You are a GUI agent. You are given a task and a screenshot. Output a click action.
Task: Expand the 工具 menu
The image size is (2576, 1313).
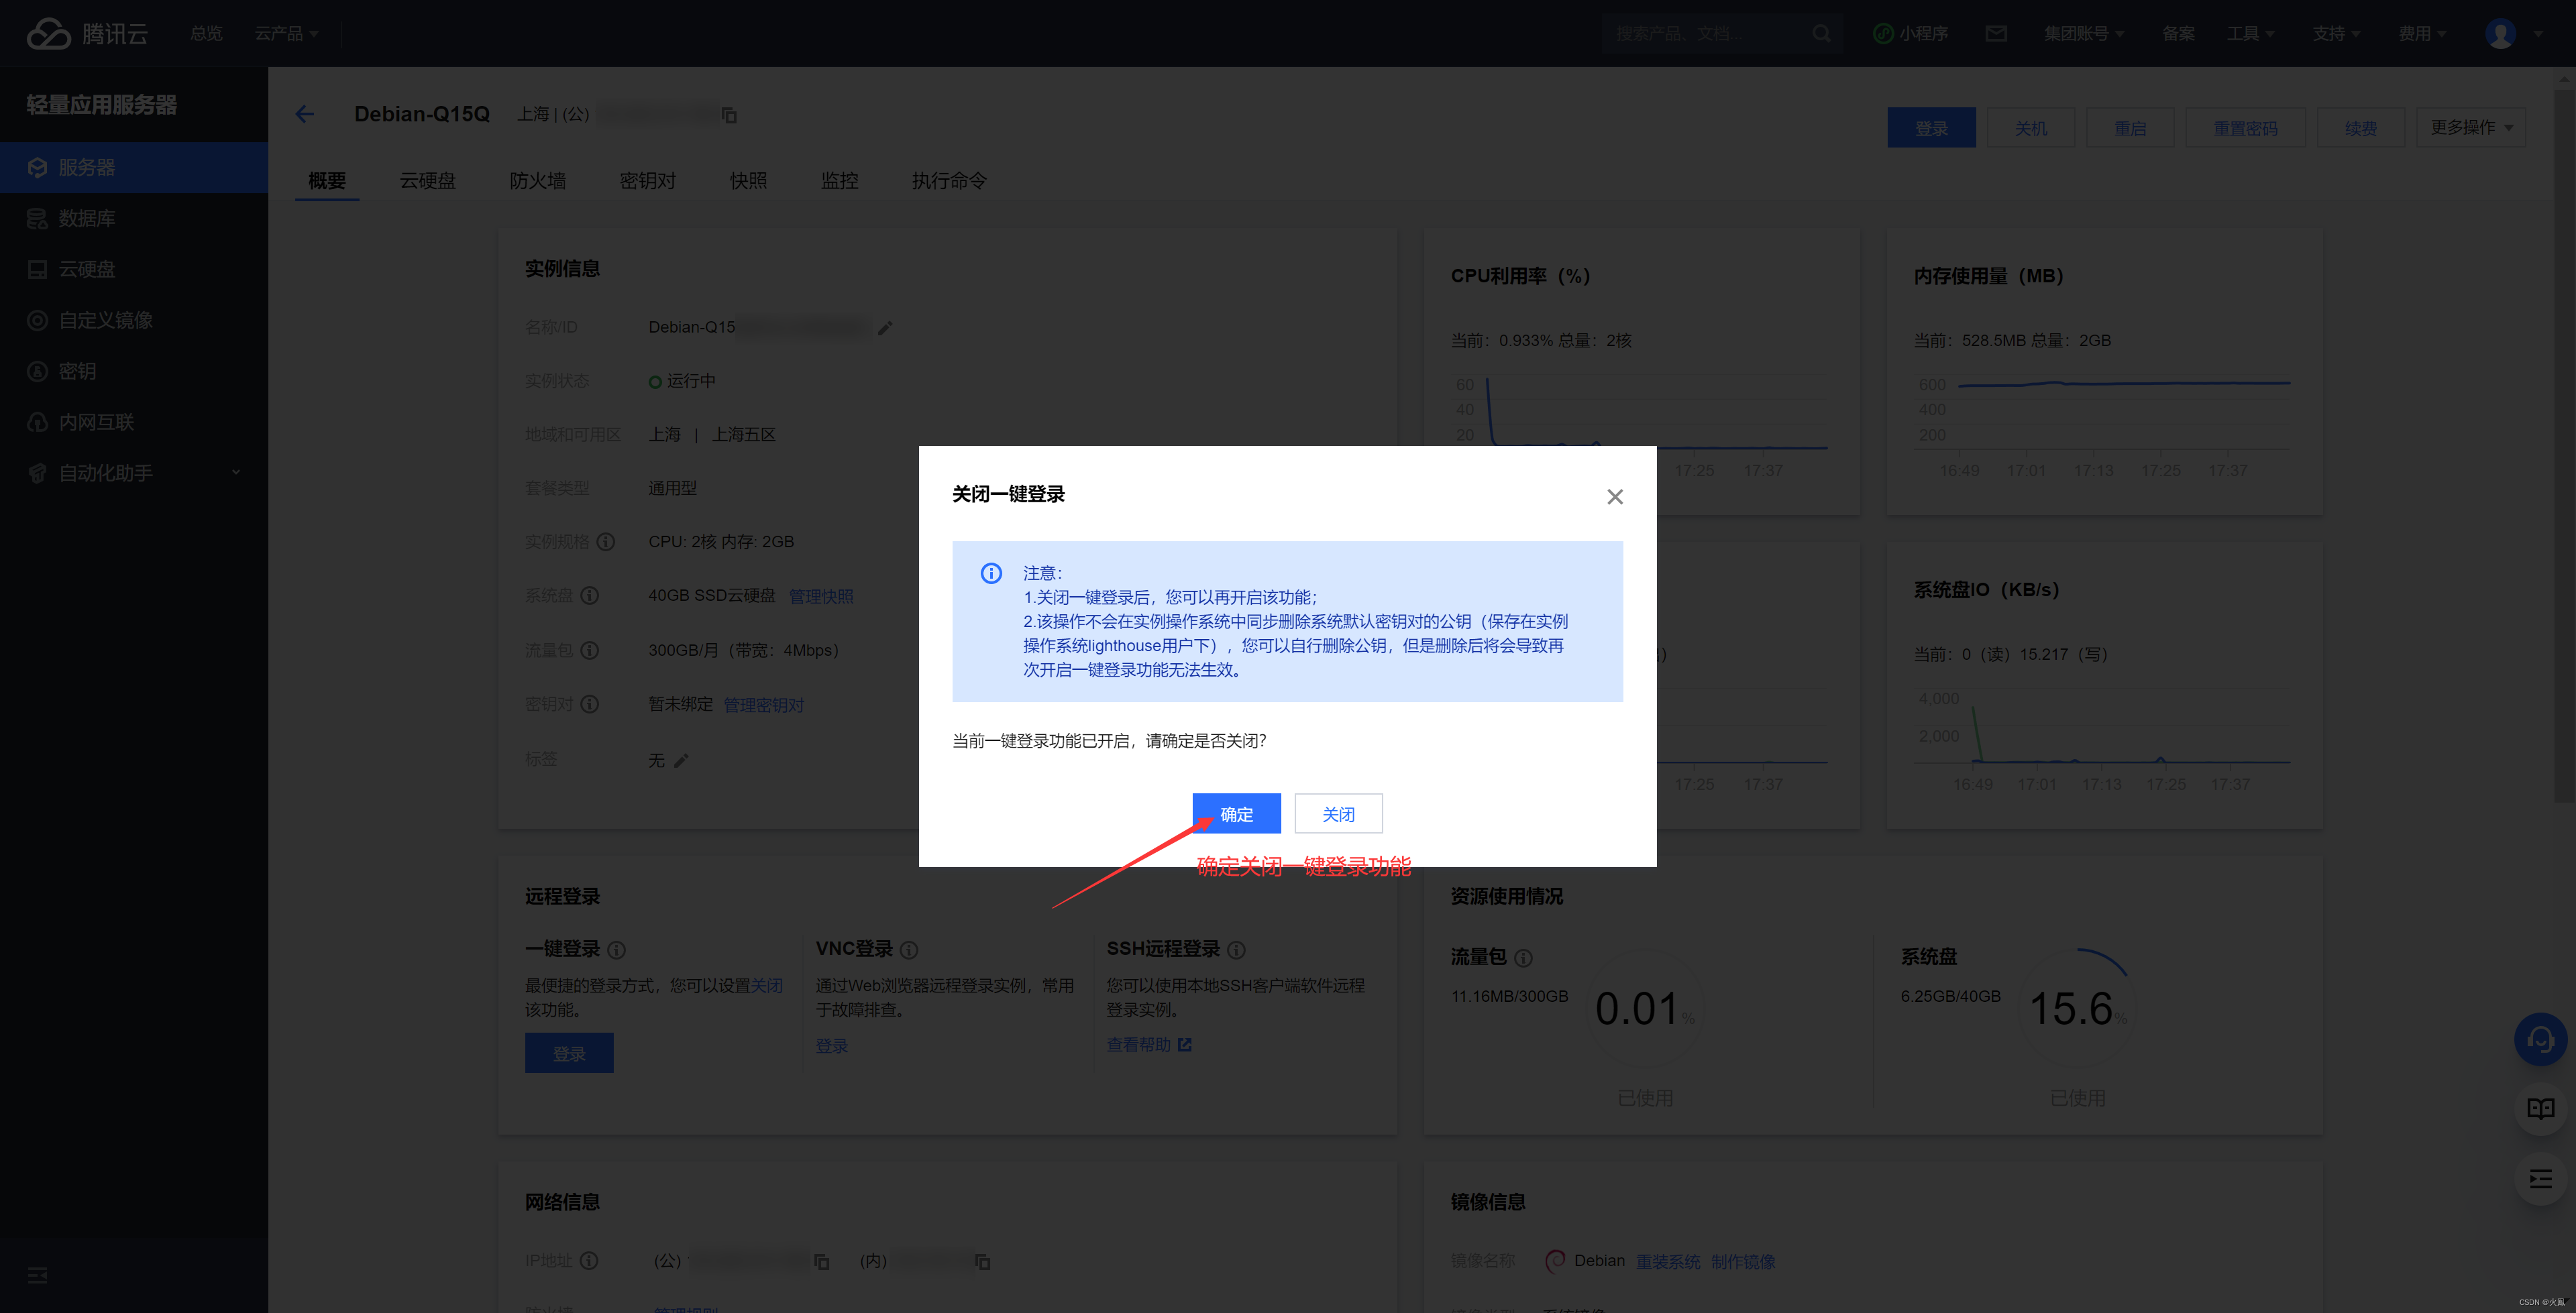coord(2250,34)
